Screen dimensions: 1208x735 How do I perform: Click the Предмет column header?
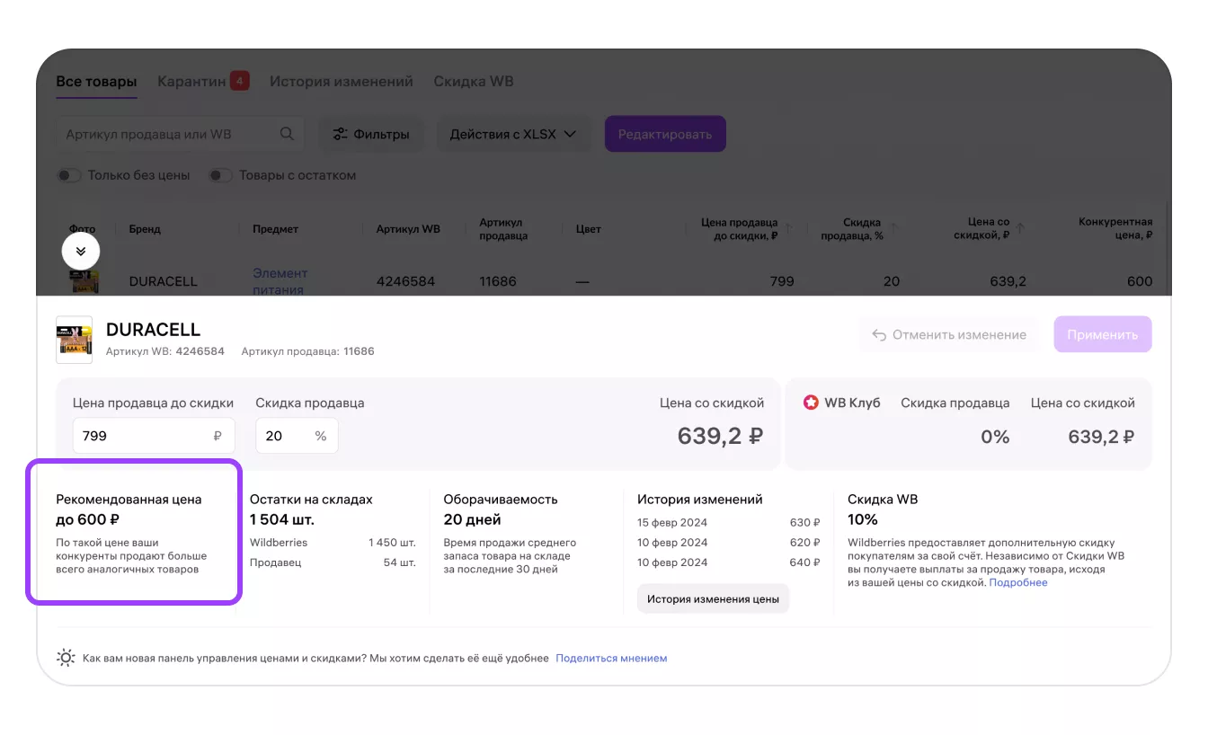(x=275, y=229)
